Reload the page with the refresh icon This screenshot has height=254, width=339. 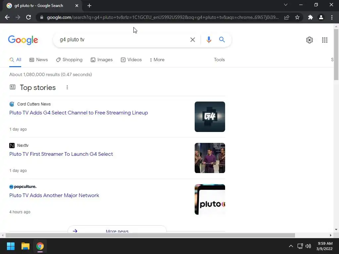pos(28,17)
